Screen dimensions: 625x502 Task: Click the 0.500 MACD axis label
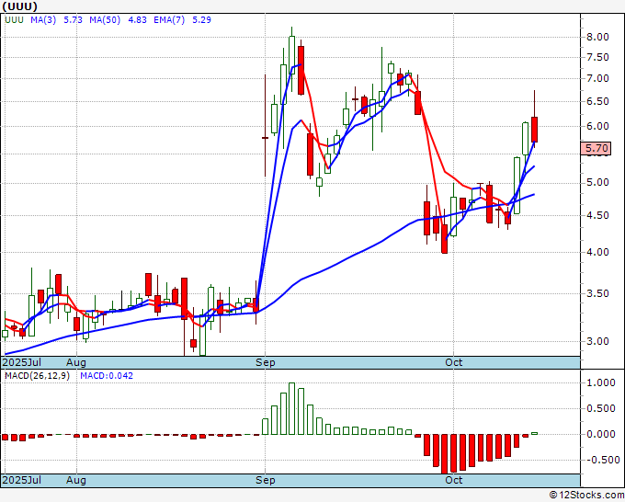[601, 408]
